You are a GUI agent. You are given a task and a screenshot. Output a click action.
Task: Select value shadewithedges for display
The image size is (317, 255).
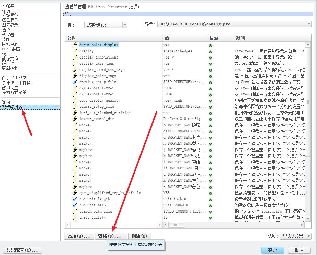178,51
